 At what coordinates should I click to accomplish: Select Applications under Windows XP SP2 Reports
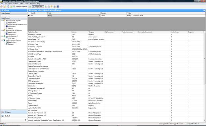pyautogui.click(x=12, y=32)
